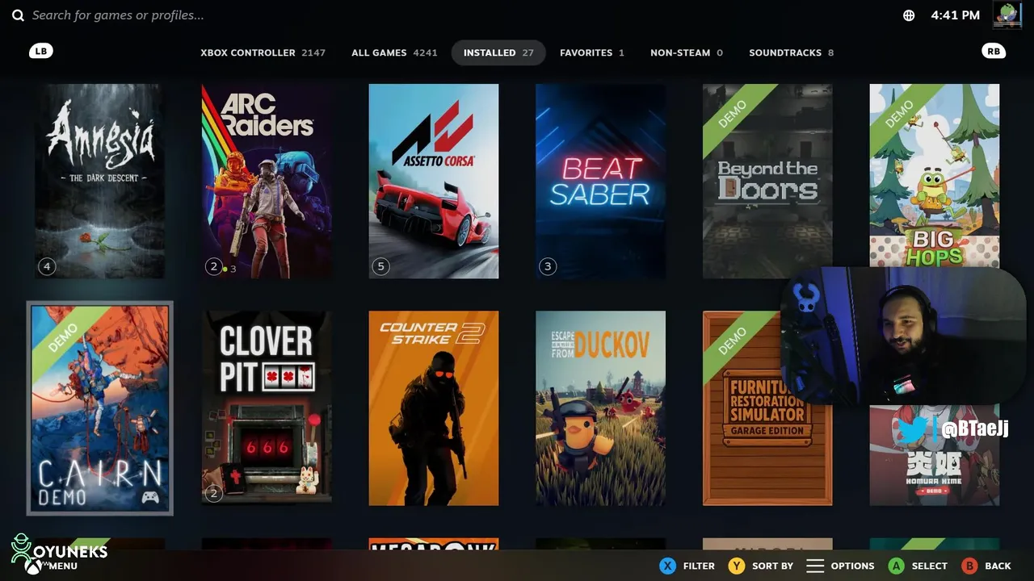The image size is (1034, 581).
Task: Focus the search games or profiles field
Action: [x=118, y=15]
